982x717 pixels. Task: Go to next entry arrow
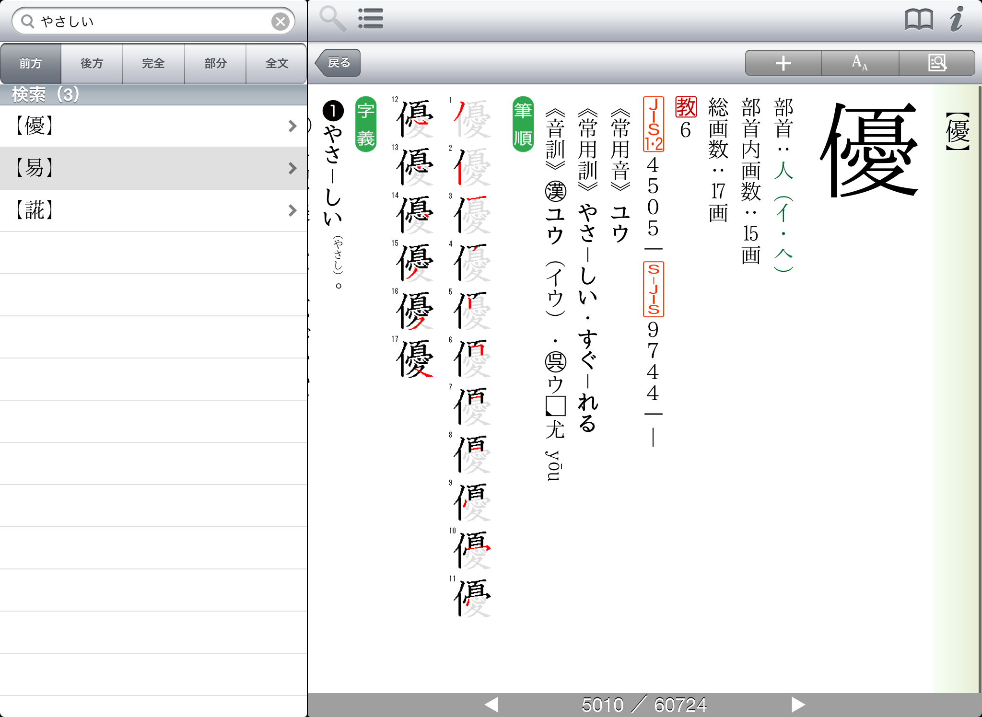797,705
